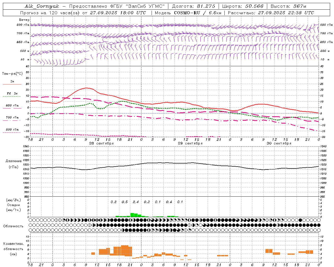Click the Тем-ра(°C) panel label
The width and height of the screenshot is (334, 267).
[12, 74]
